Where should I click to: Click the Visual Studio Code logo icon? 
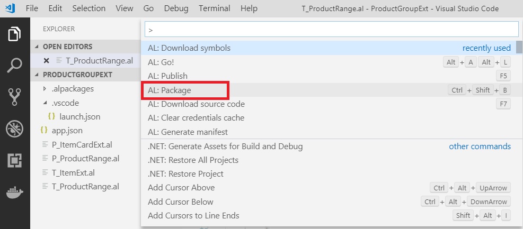(x=10, y=8)
